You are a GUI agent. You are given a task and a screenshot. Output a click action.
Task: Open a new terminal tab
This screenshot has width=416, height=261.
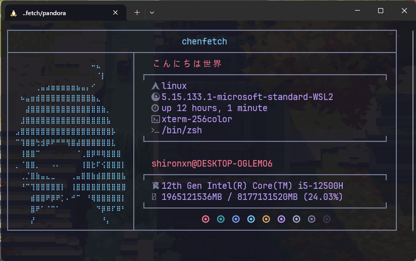137,13
